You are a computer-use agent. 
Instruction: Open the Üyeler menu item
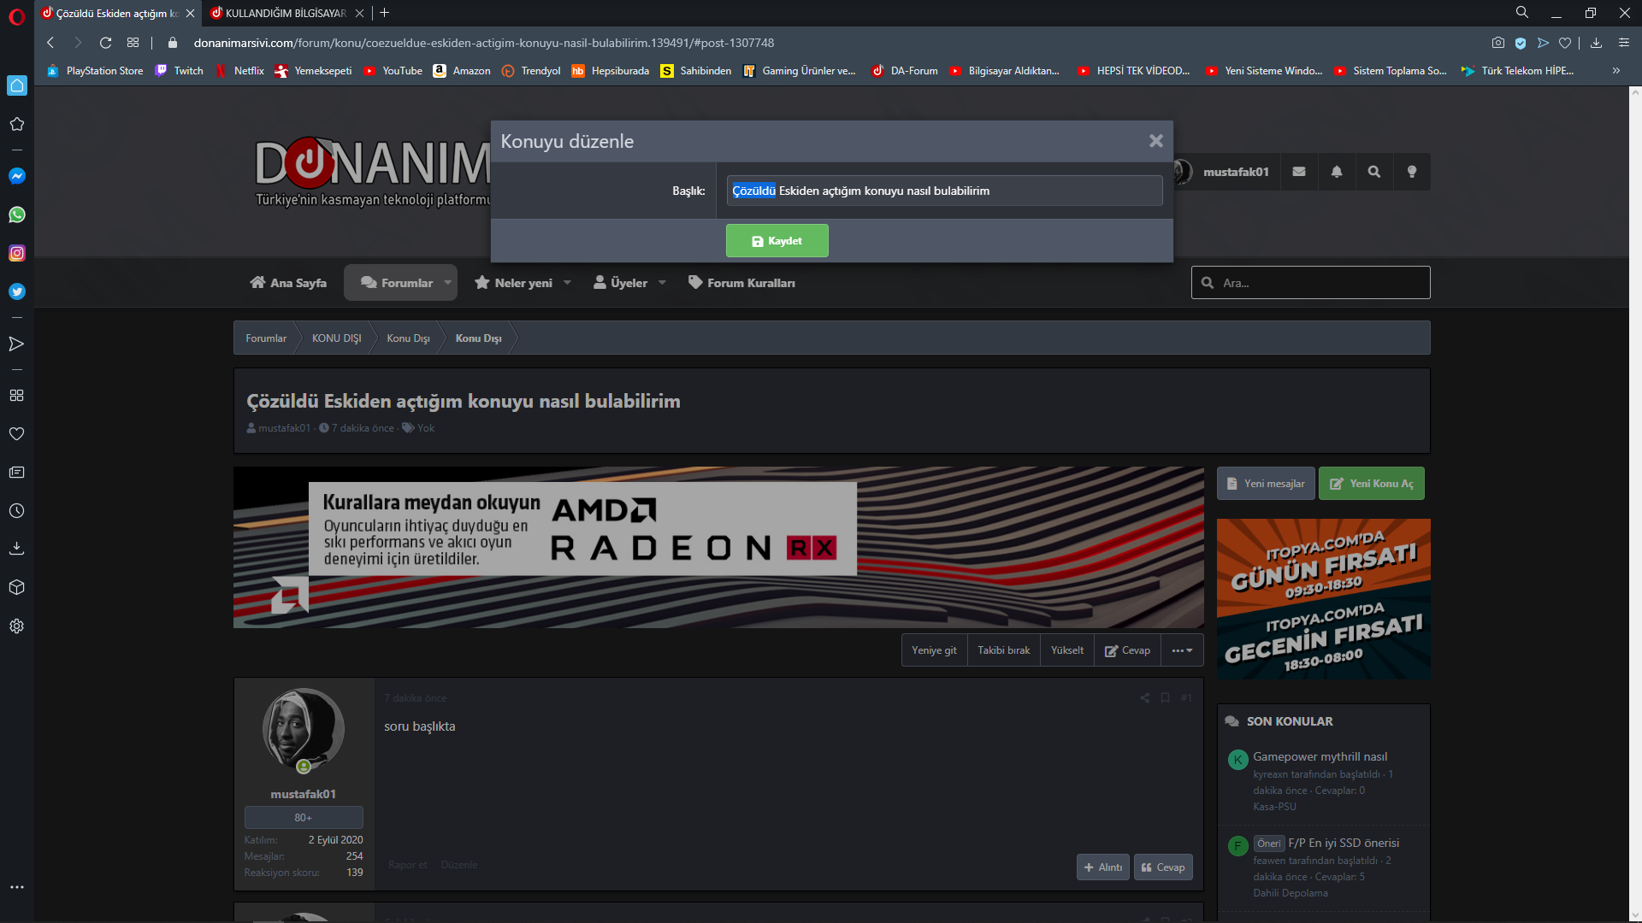coord(621,283)
